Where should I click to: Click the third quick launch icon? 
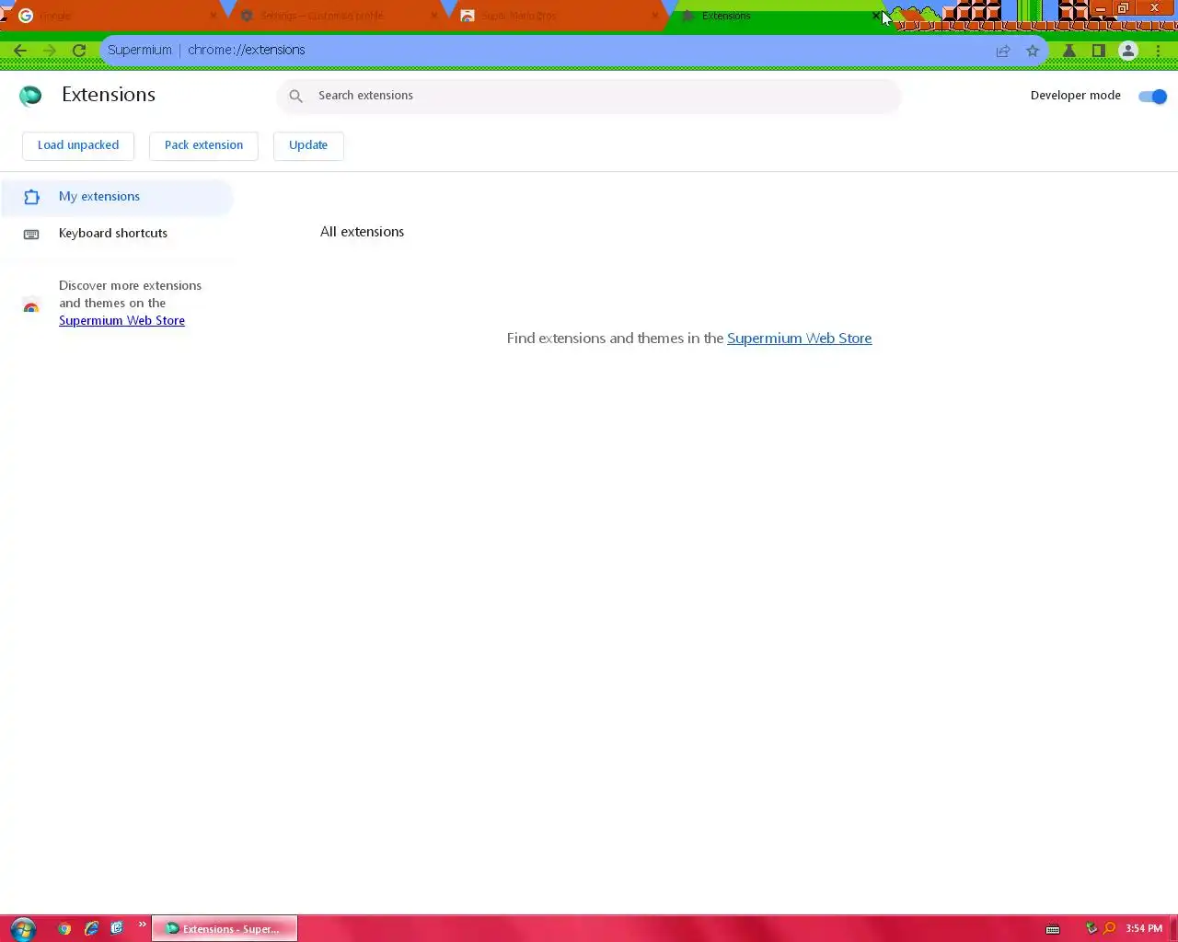click(x=117, y=928)
